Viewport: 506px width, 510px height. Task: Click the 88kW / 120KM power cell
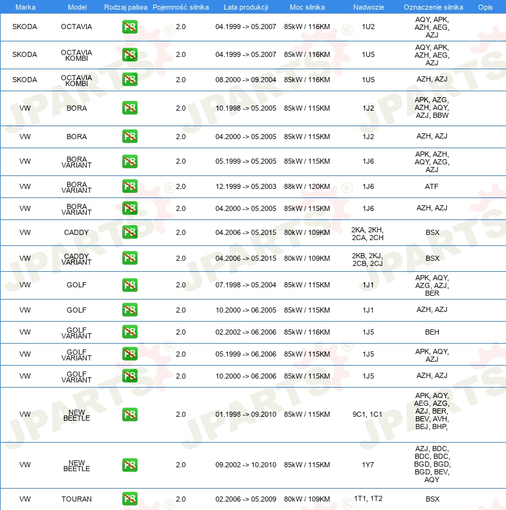click(x=307, y=186)
